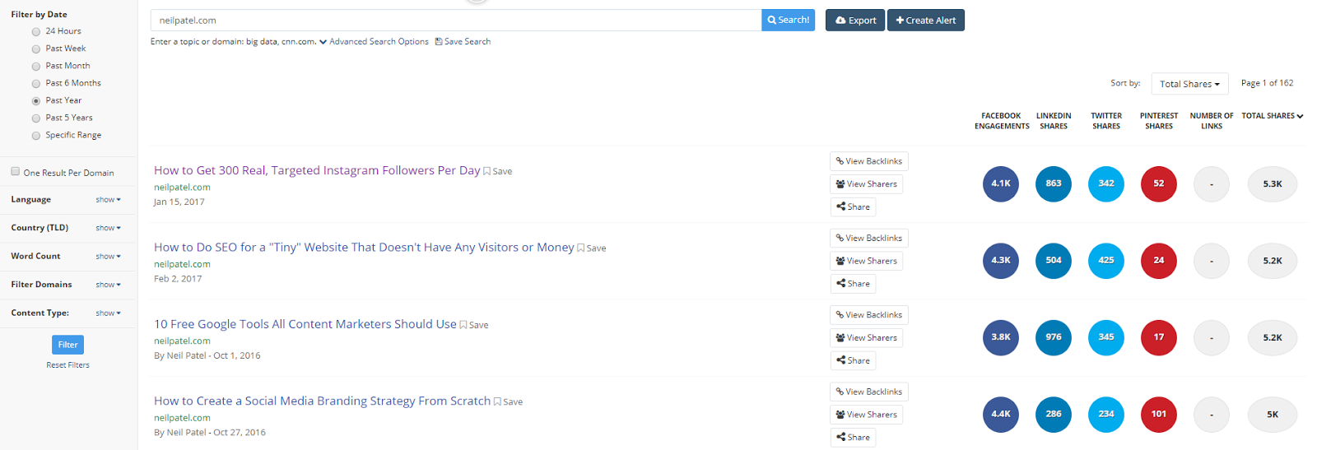Select the Past Year radio button
The image size is (1317, 450).
(x=35, y=100)
